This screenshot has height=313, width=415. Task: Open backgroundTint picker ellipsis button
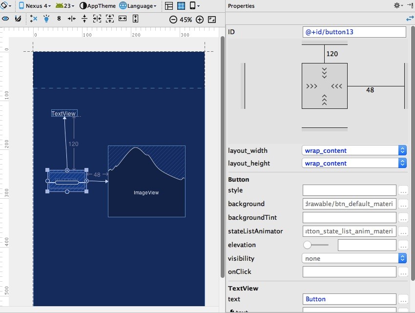coord(403,218)
